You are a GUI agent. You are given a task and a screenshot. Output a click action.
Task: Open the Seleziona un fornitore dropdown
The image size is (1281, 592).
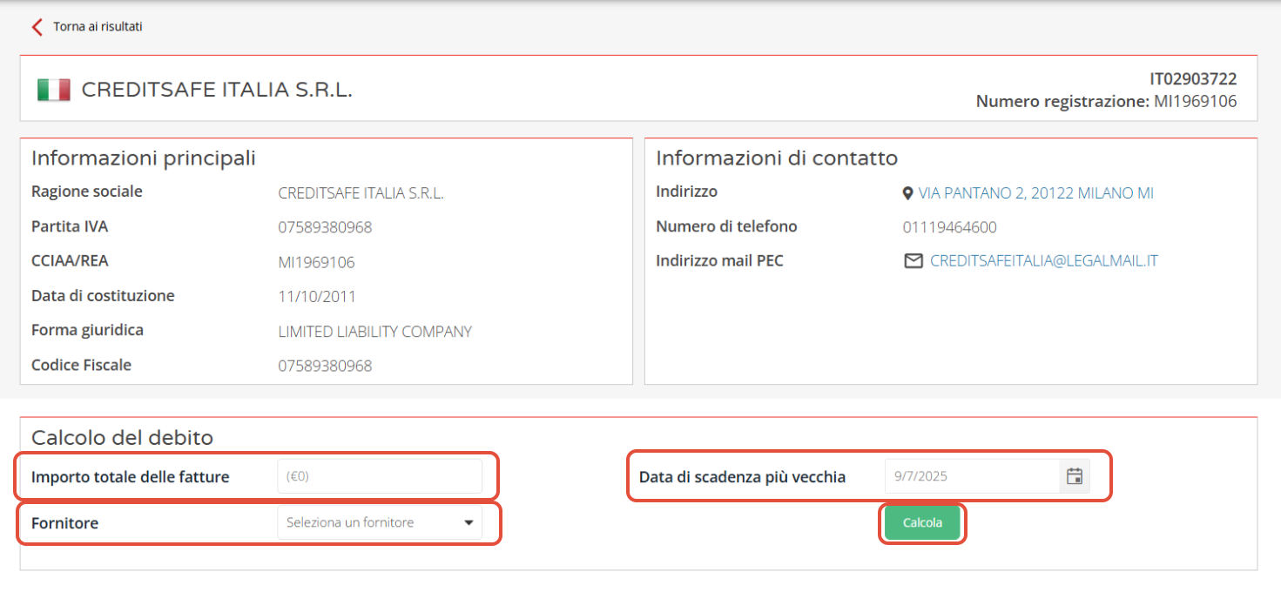(x=380, y=522)
